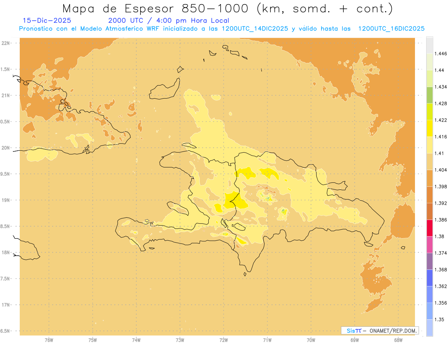Click the '76W' longitude label
Image resolution: width=447 pixels, height=345 pixels.
pos(49,341)
